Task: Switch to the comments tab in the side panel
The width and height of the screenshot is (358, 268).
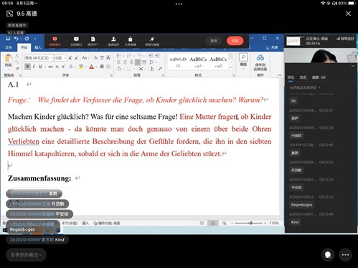Action: [291, 77]
